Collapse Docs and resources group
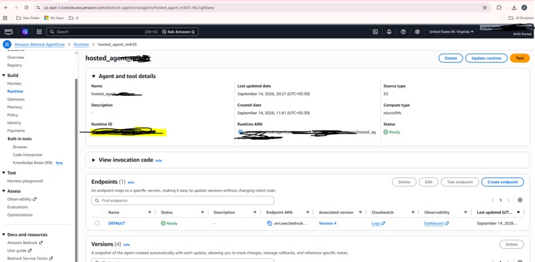 4,234
